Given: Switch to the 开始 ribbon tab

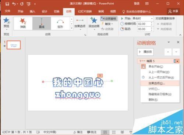Looking at the screenshot, I should (21, 11).
